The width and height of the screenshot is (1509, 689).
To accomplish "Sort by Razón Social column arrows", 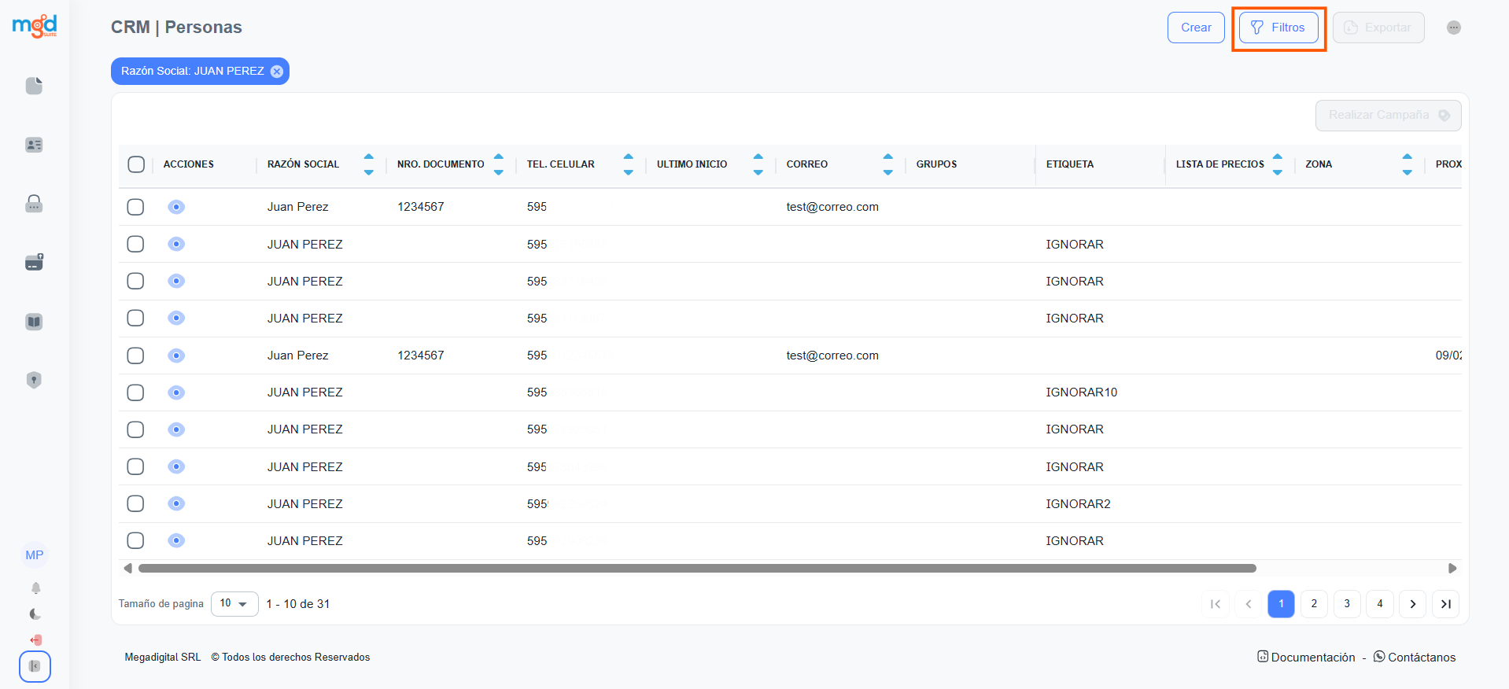I will (x=368, y=164).
